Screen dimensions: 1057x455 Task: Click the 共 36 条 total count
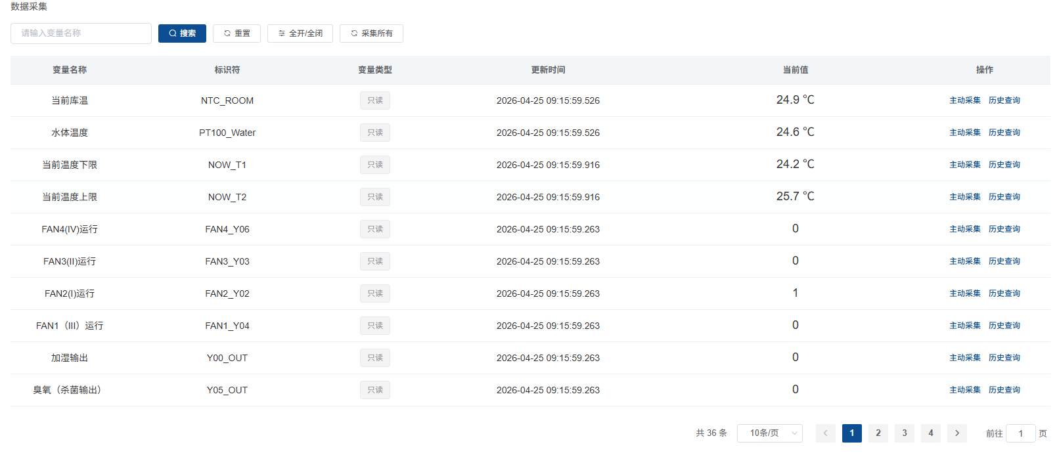pos(711,433)
